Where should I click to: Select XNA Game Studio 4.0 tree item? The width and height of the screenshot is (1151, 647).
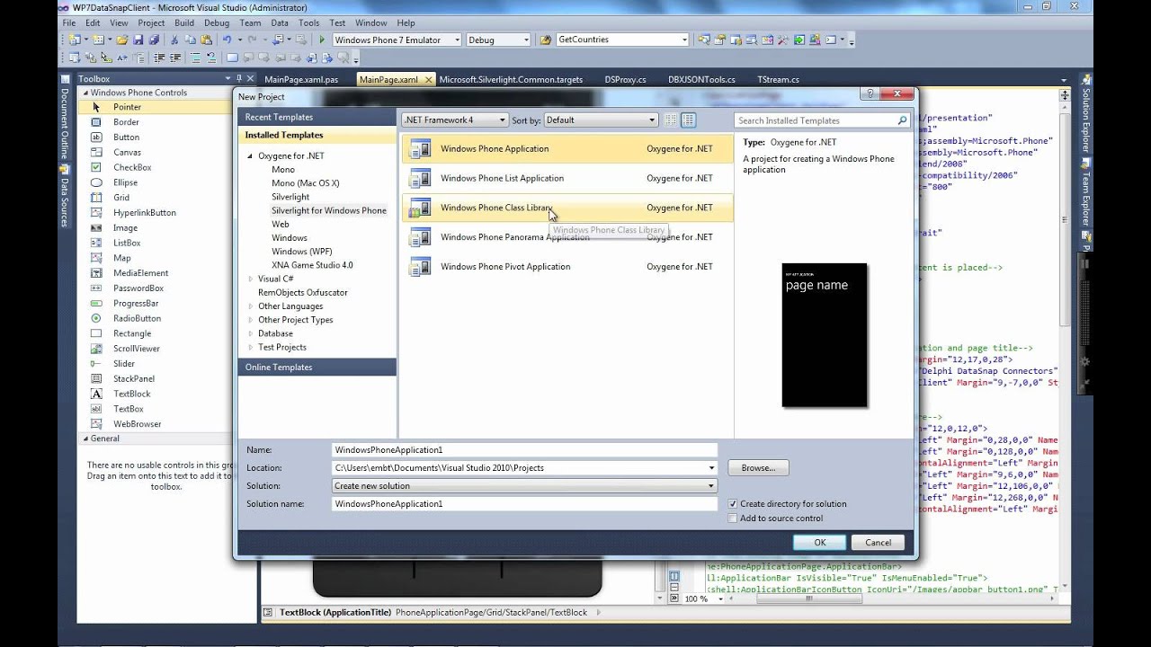(x=312, y=265)
